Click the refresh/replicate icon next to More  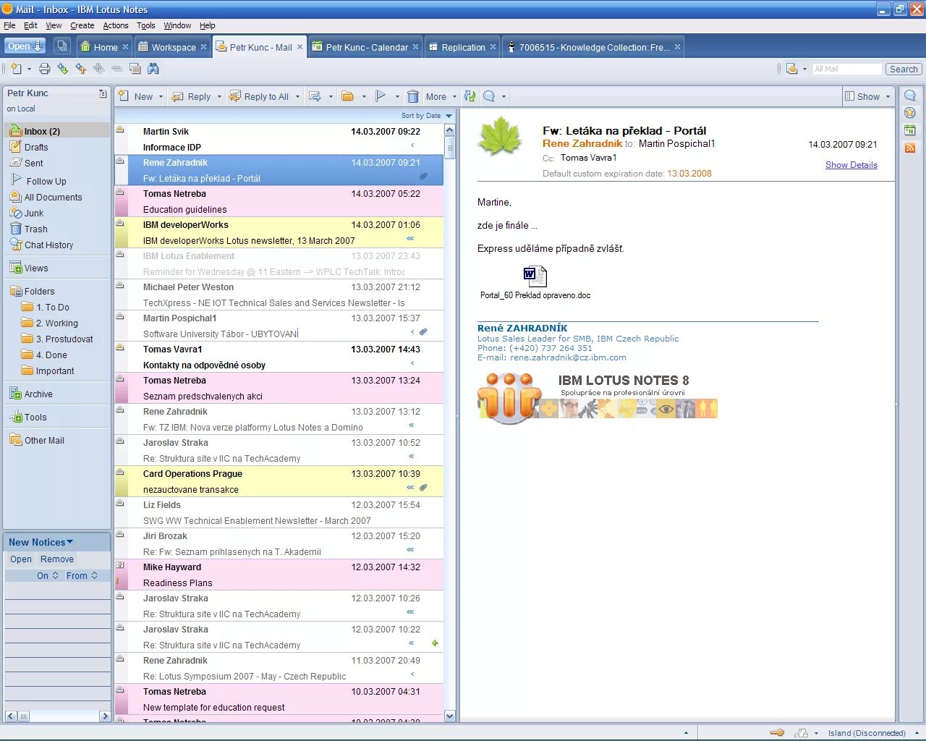click(470, 96)
